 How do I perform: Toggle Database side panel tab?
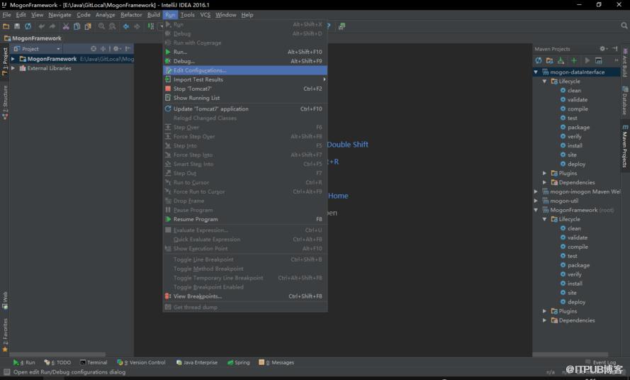(625, 101)
